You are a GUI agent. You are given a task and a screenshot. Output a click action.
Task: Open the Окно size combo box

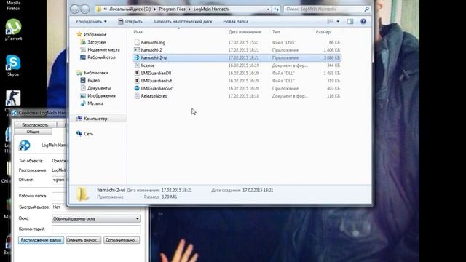[x=96, y=218]
